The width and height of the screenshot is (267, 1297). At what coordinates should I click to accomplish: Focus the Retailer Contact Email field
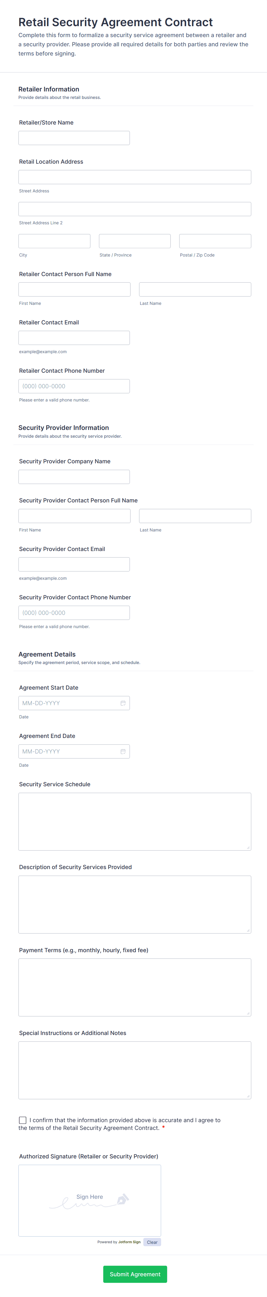74,338
